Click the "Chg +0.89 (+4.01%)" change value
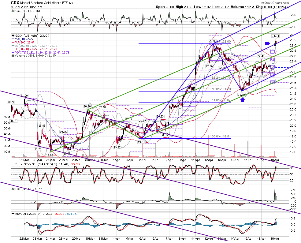 tap(271, 7)
